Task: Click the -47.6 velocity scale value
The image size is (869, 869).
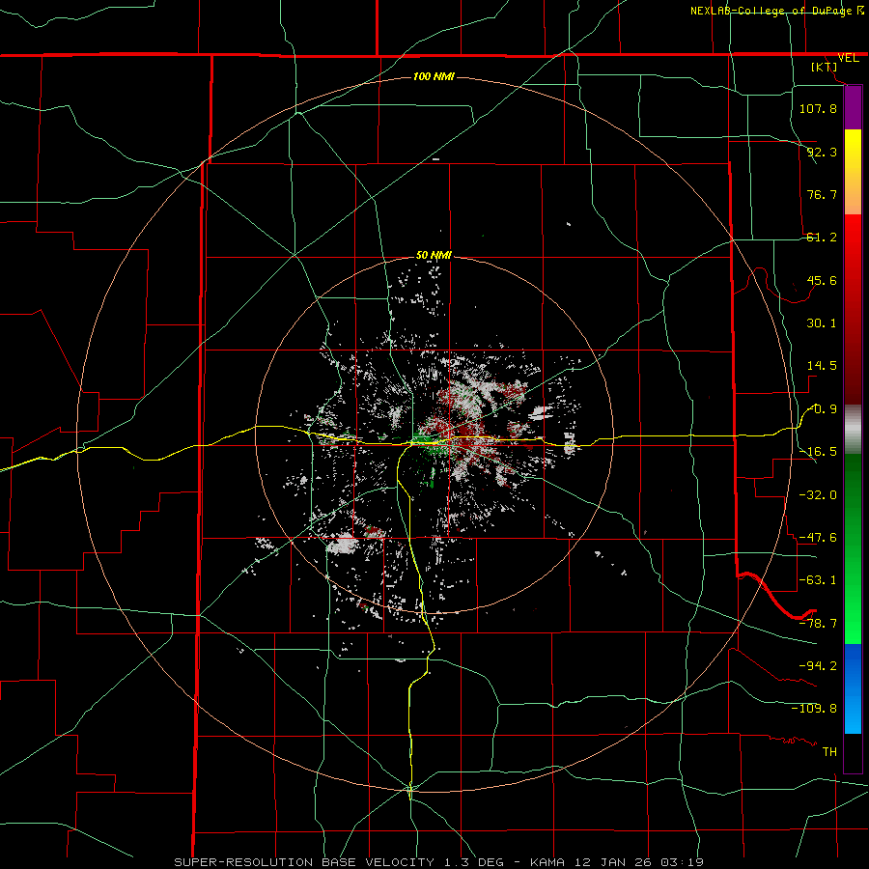Action: click(818, 538)
